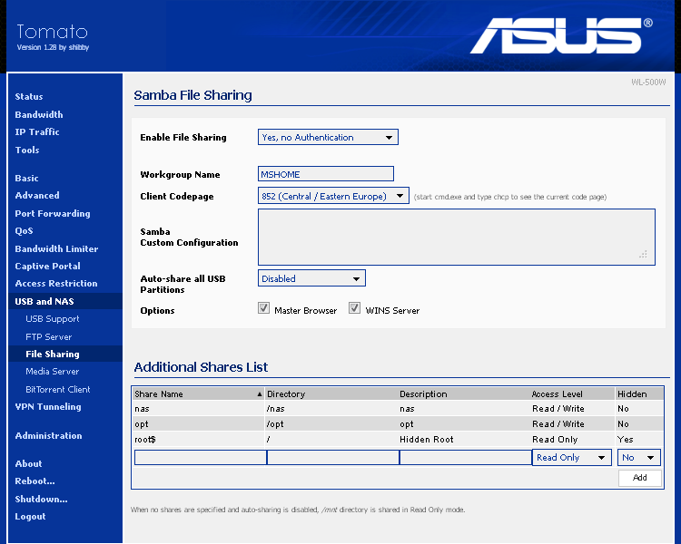Open the USB Support menu item
681x544 pixels.
(53, 319)
